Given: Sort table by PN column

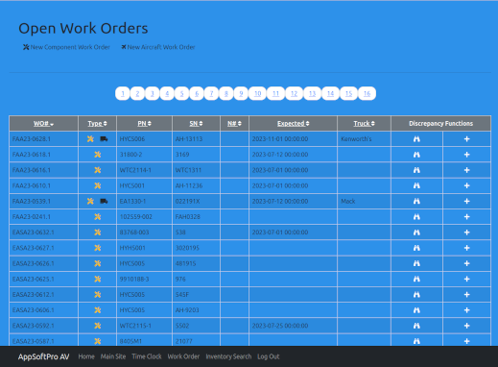Looking at the screenshot, I should coord(144,124).
